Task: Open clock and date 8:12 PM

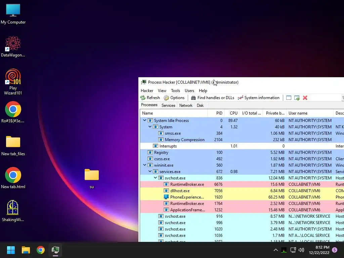Action: (319, 250)
